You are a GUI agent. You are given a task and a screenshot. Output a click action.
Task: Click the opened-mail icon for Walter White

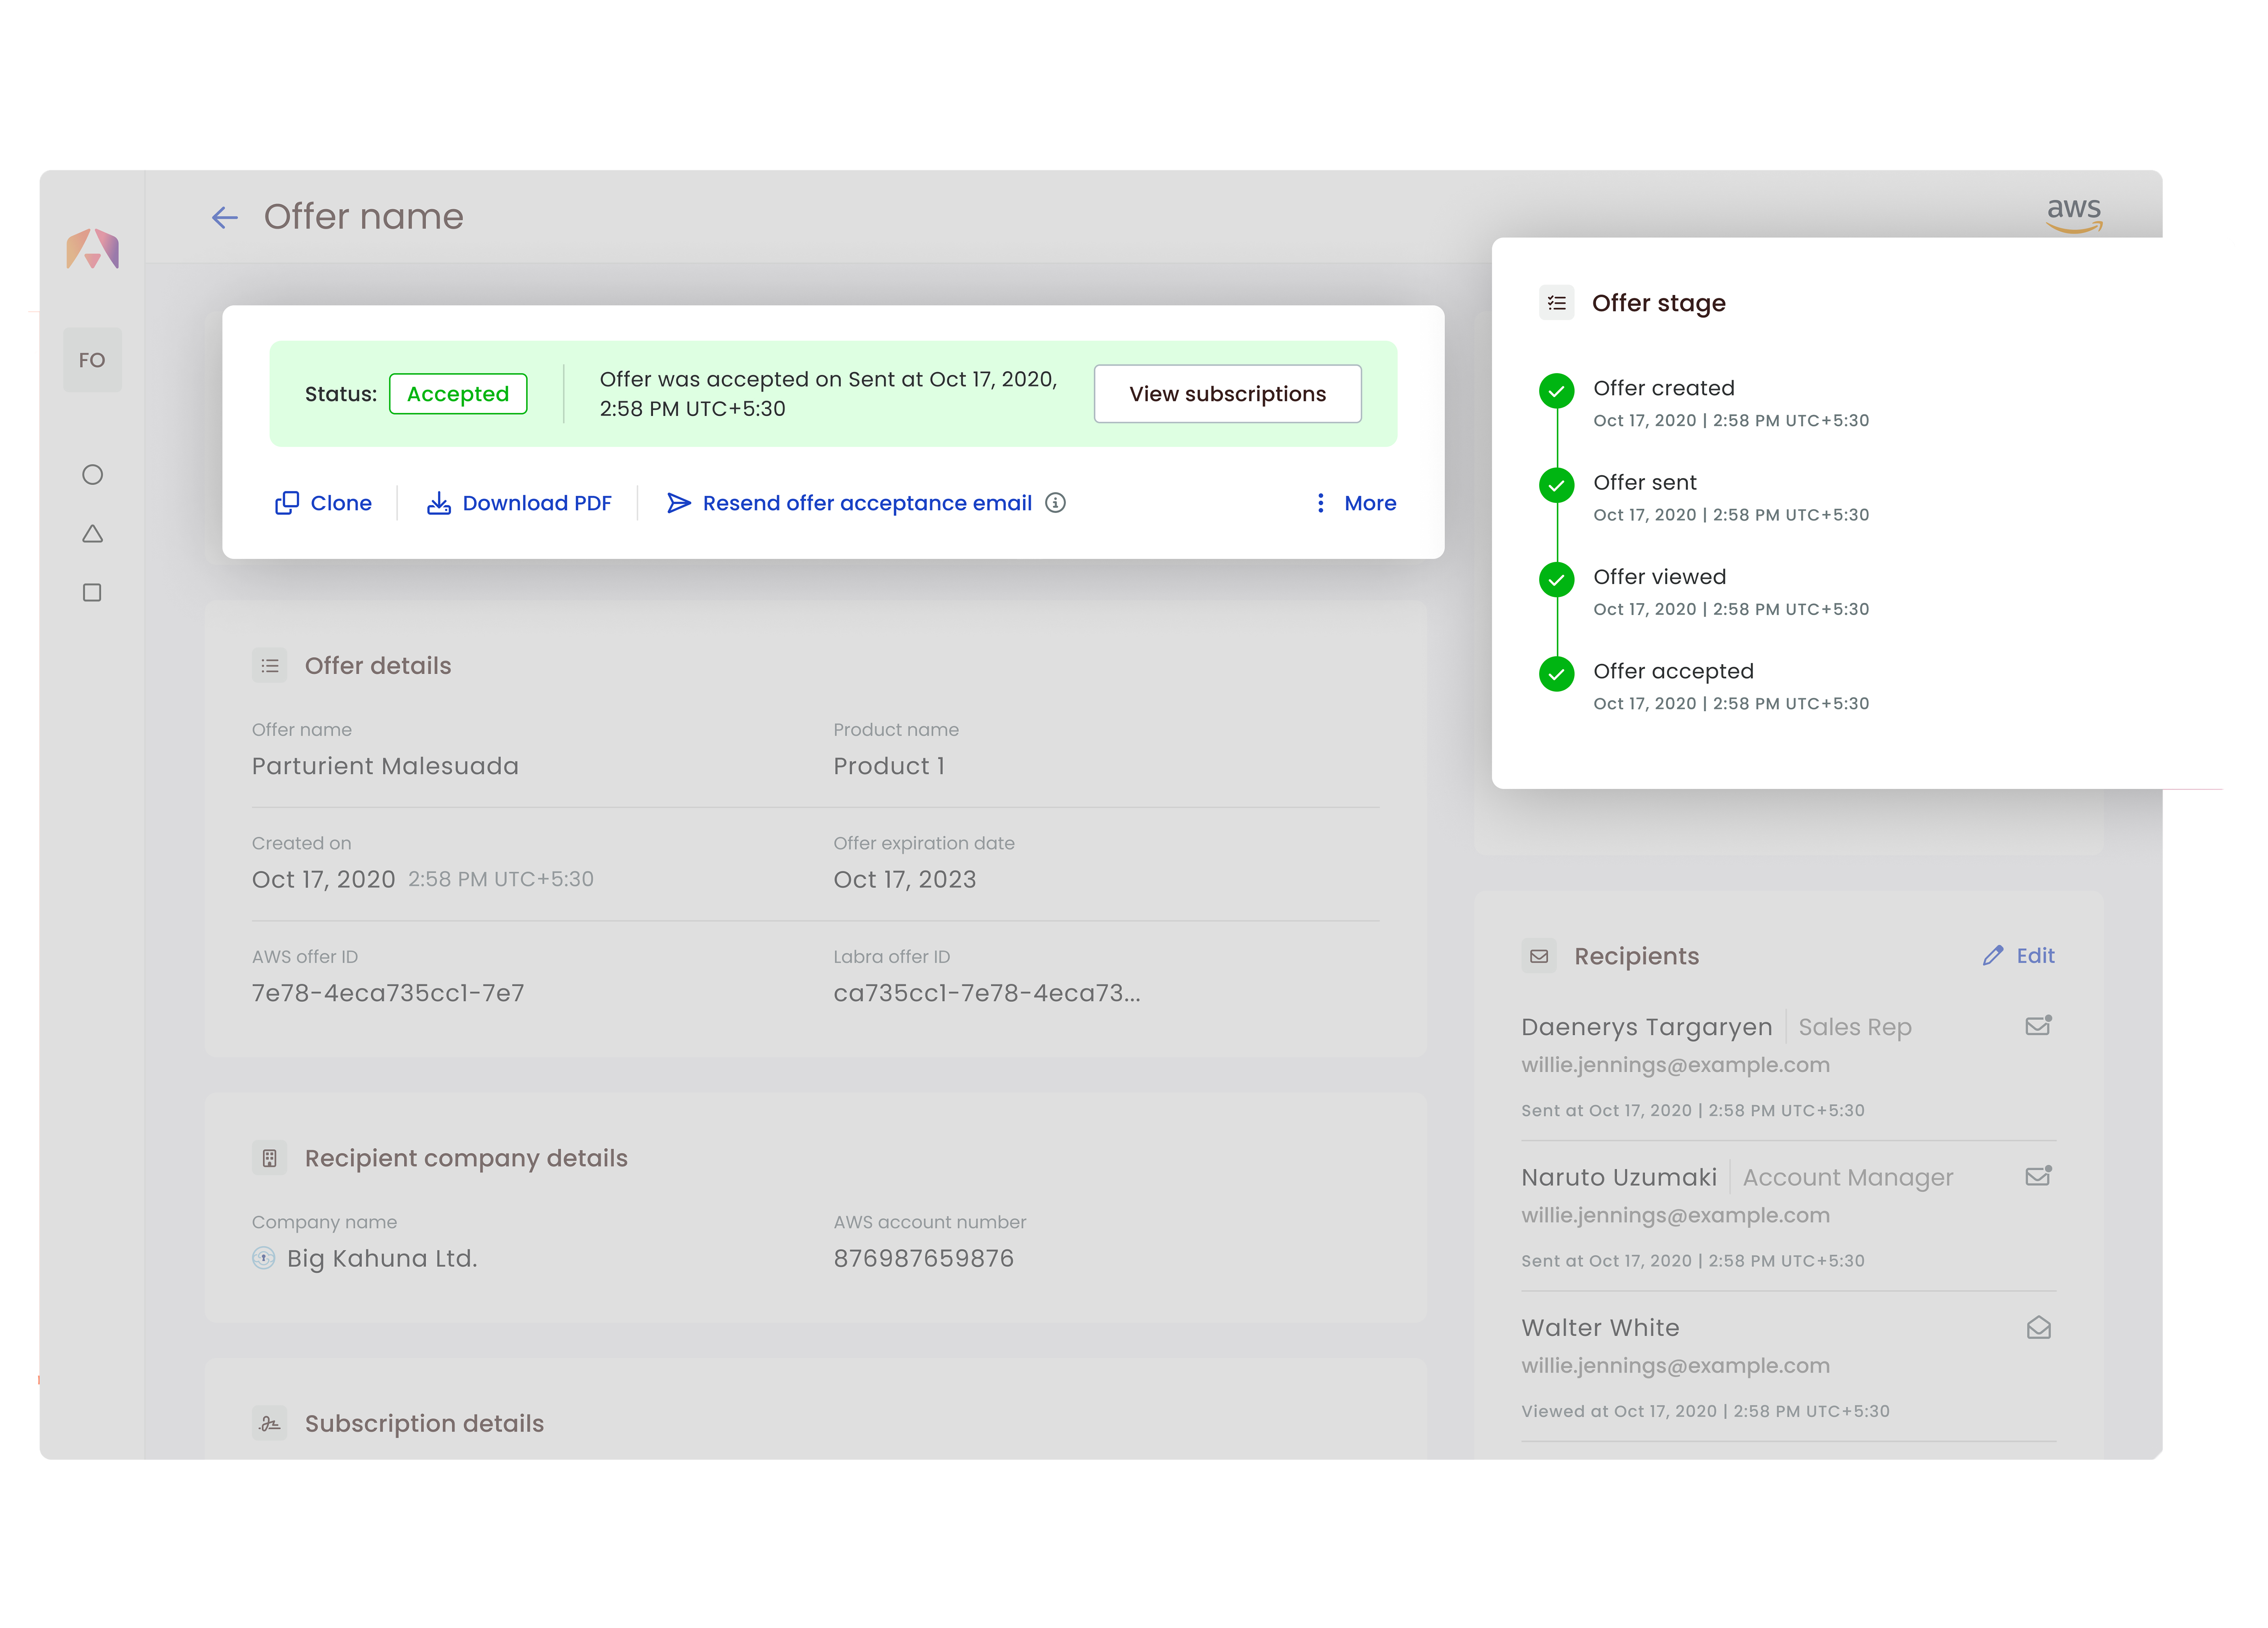click(2038, 1328)
